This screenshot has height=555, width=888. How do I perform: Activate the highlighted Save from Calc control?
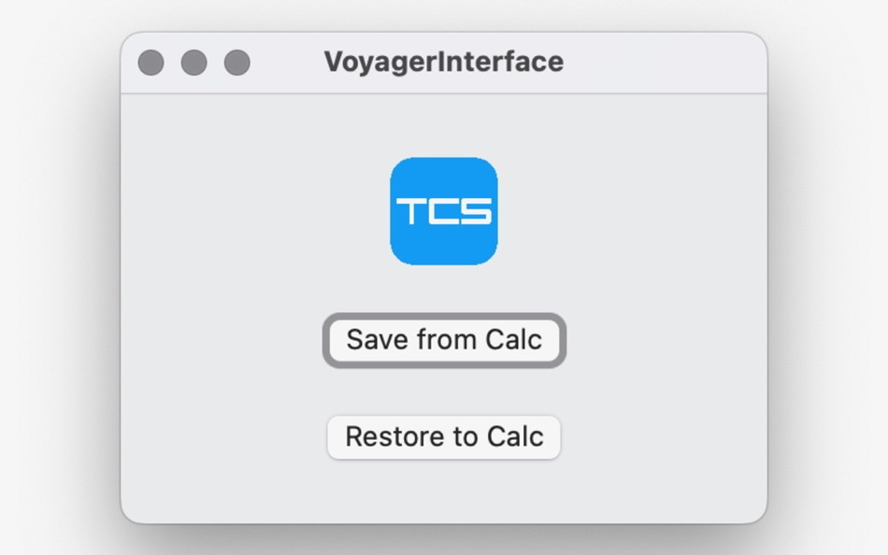(444, 340)
